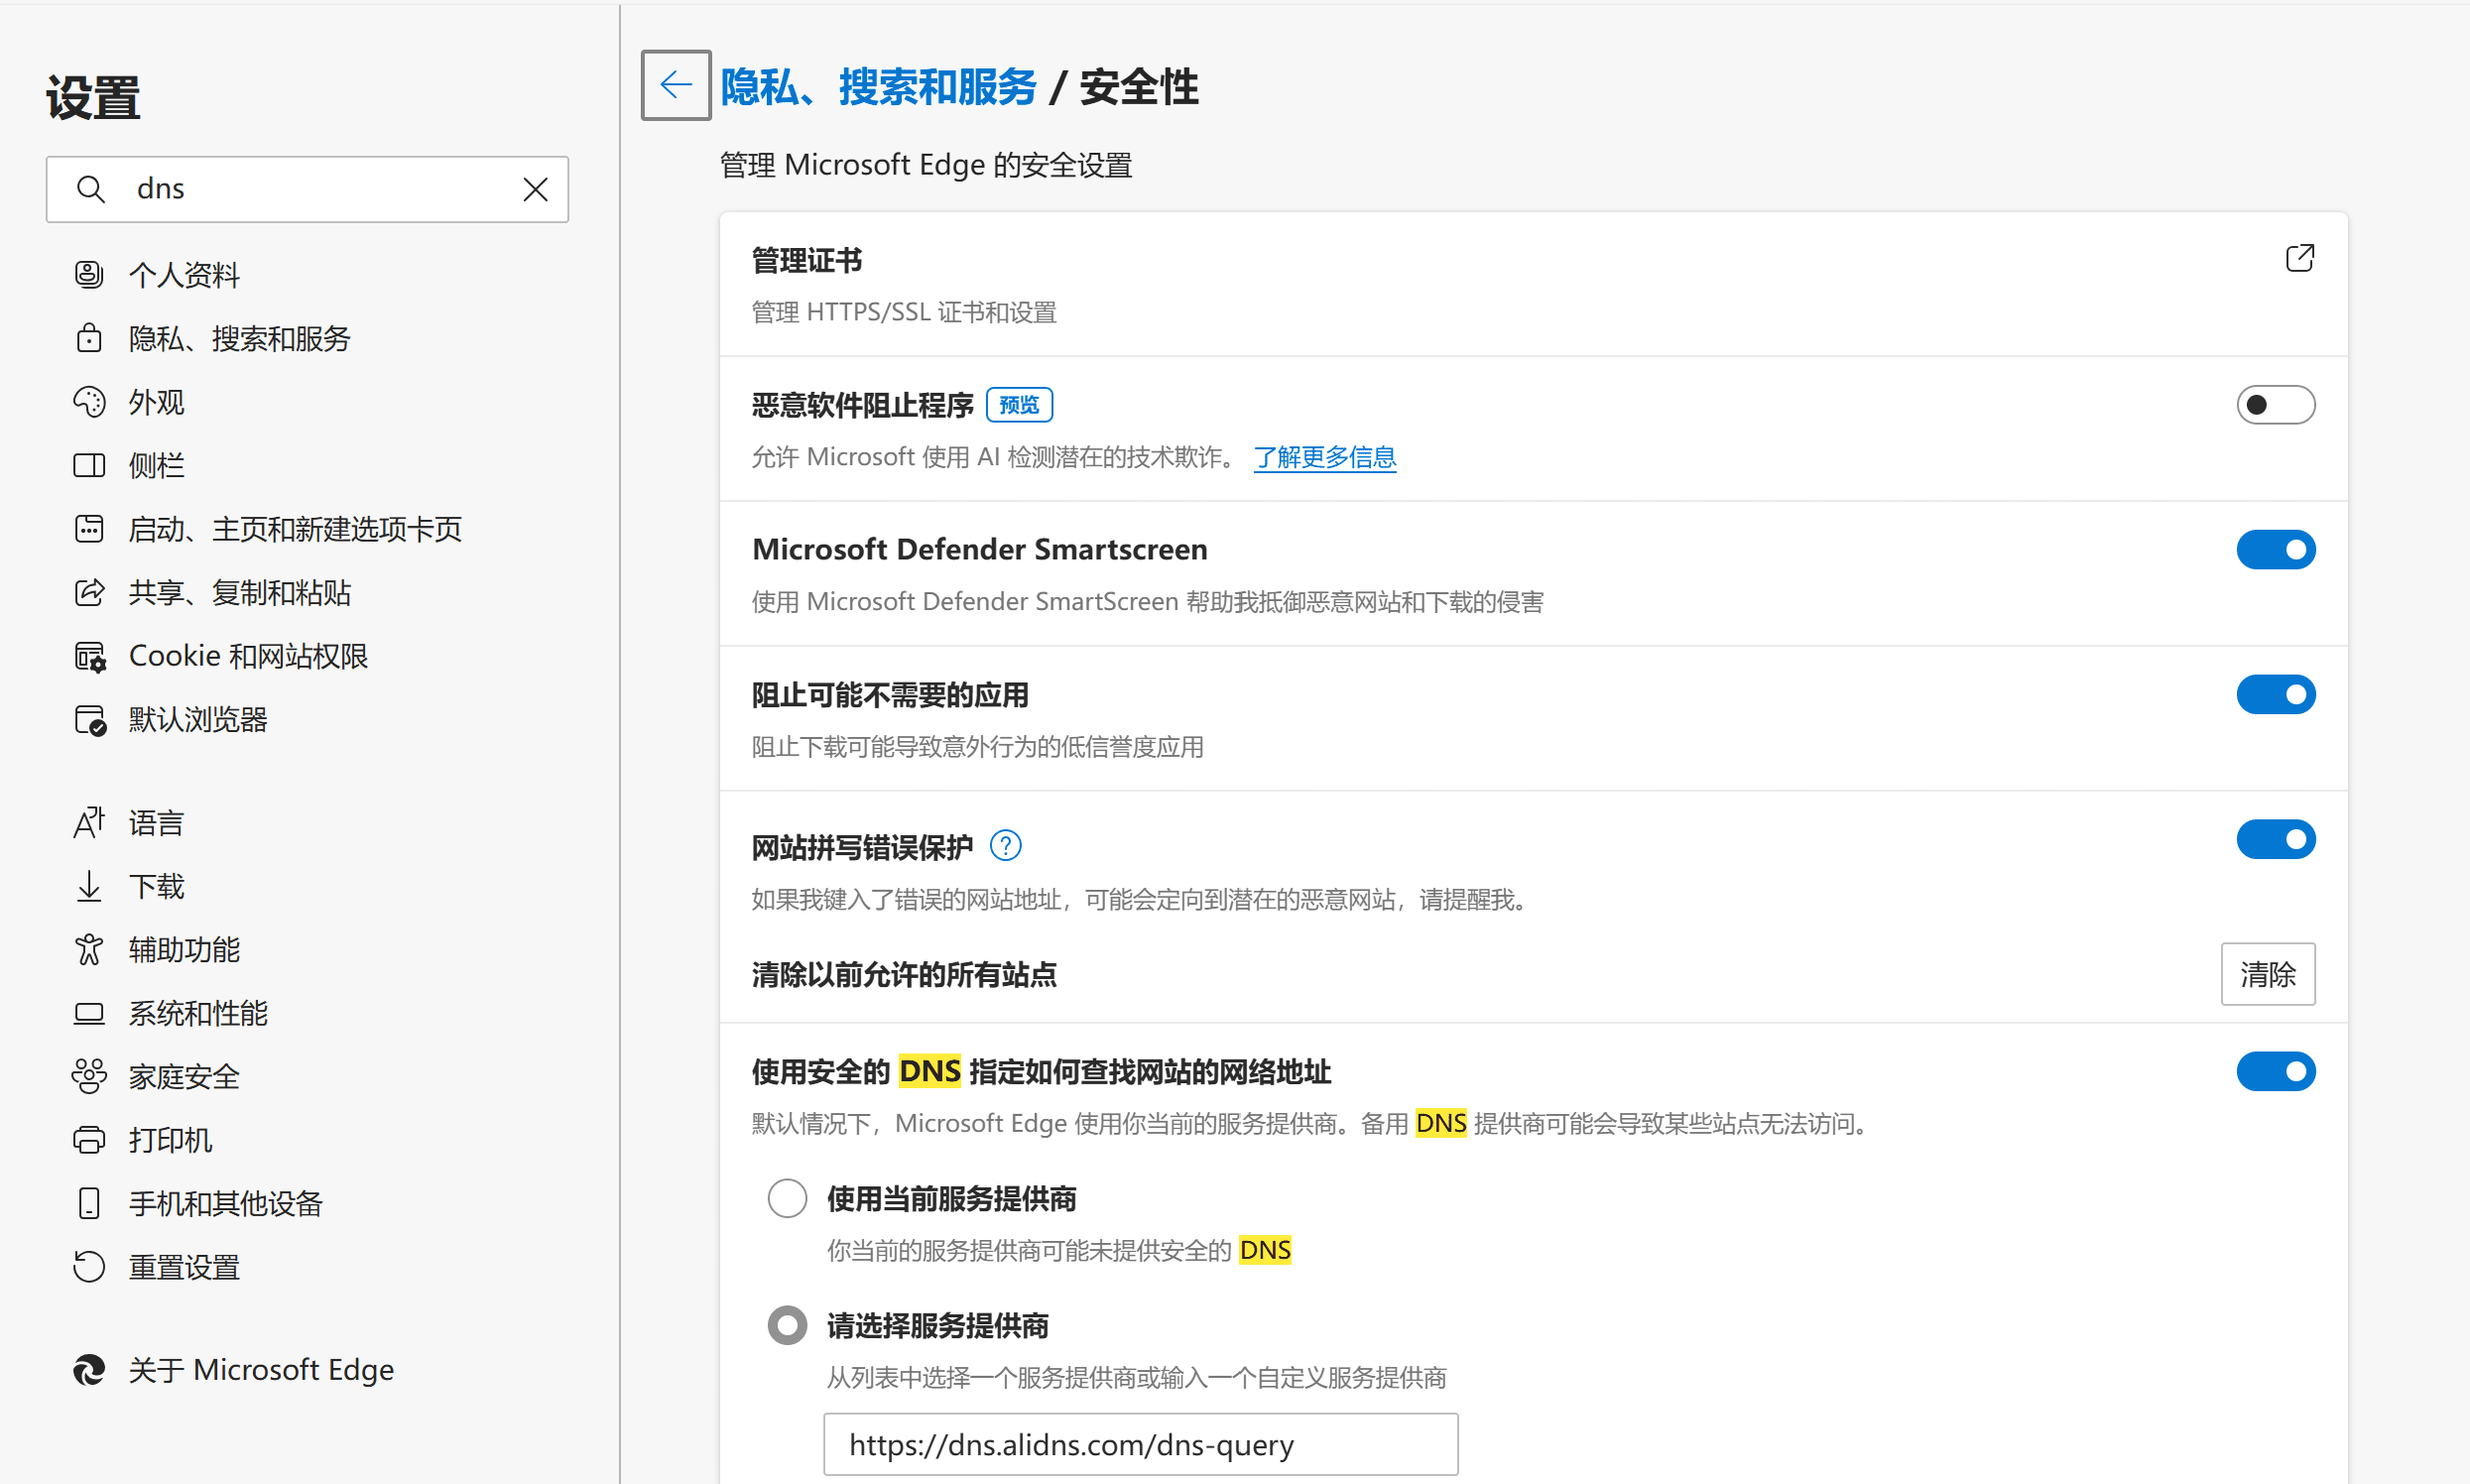Viewport: 2470px width, 1484px height.
Task: Toggle 网站拼写错误保护 off
Action: 2275,840
